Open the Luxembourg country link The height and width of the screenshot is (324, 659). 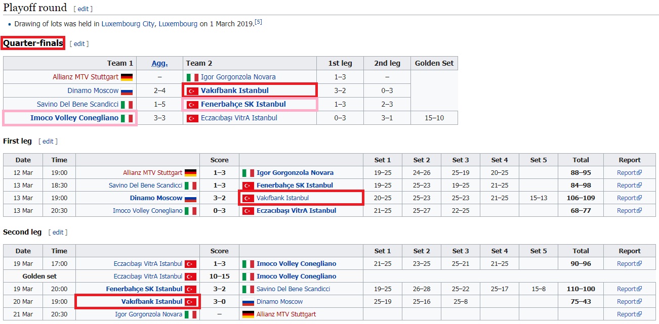coord(178,24)
